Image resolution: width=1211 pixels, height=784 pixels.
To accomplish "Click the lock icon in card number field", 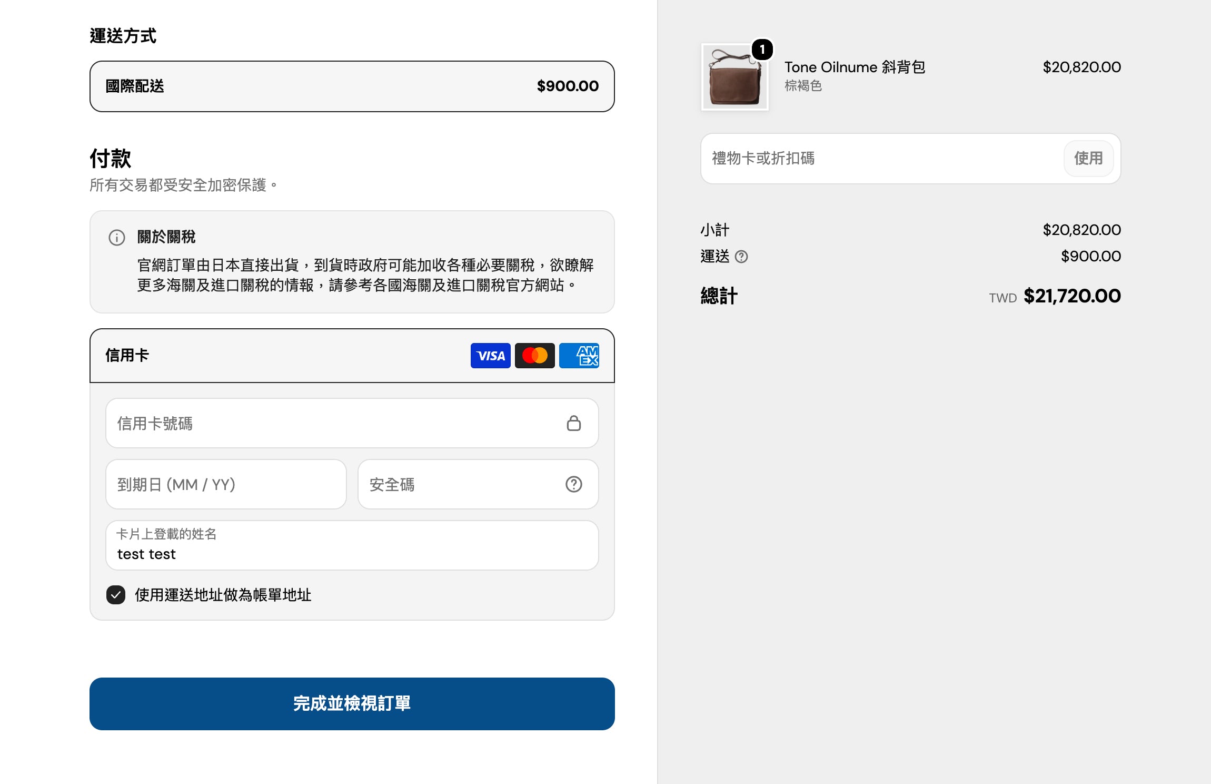I will click(573, 423).
